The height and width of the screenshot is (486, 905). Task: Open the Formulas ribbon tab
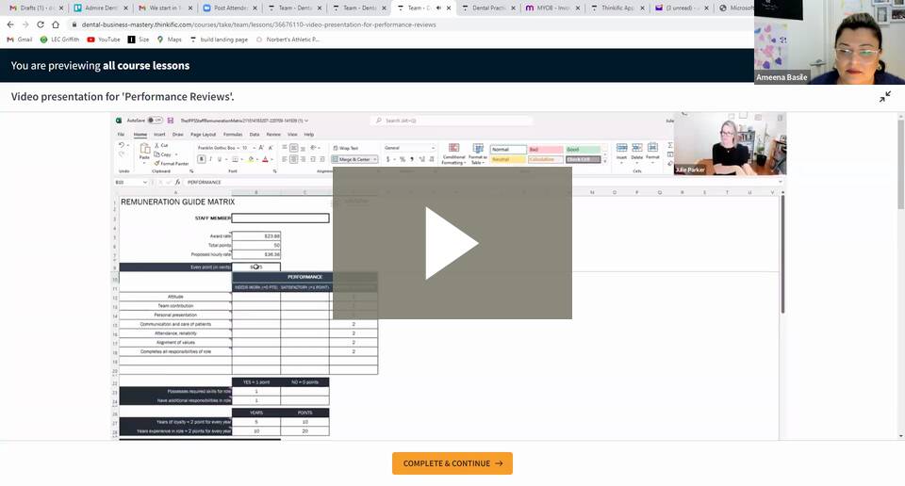[233, 135]
